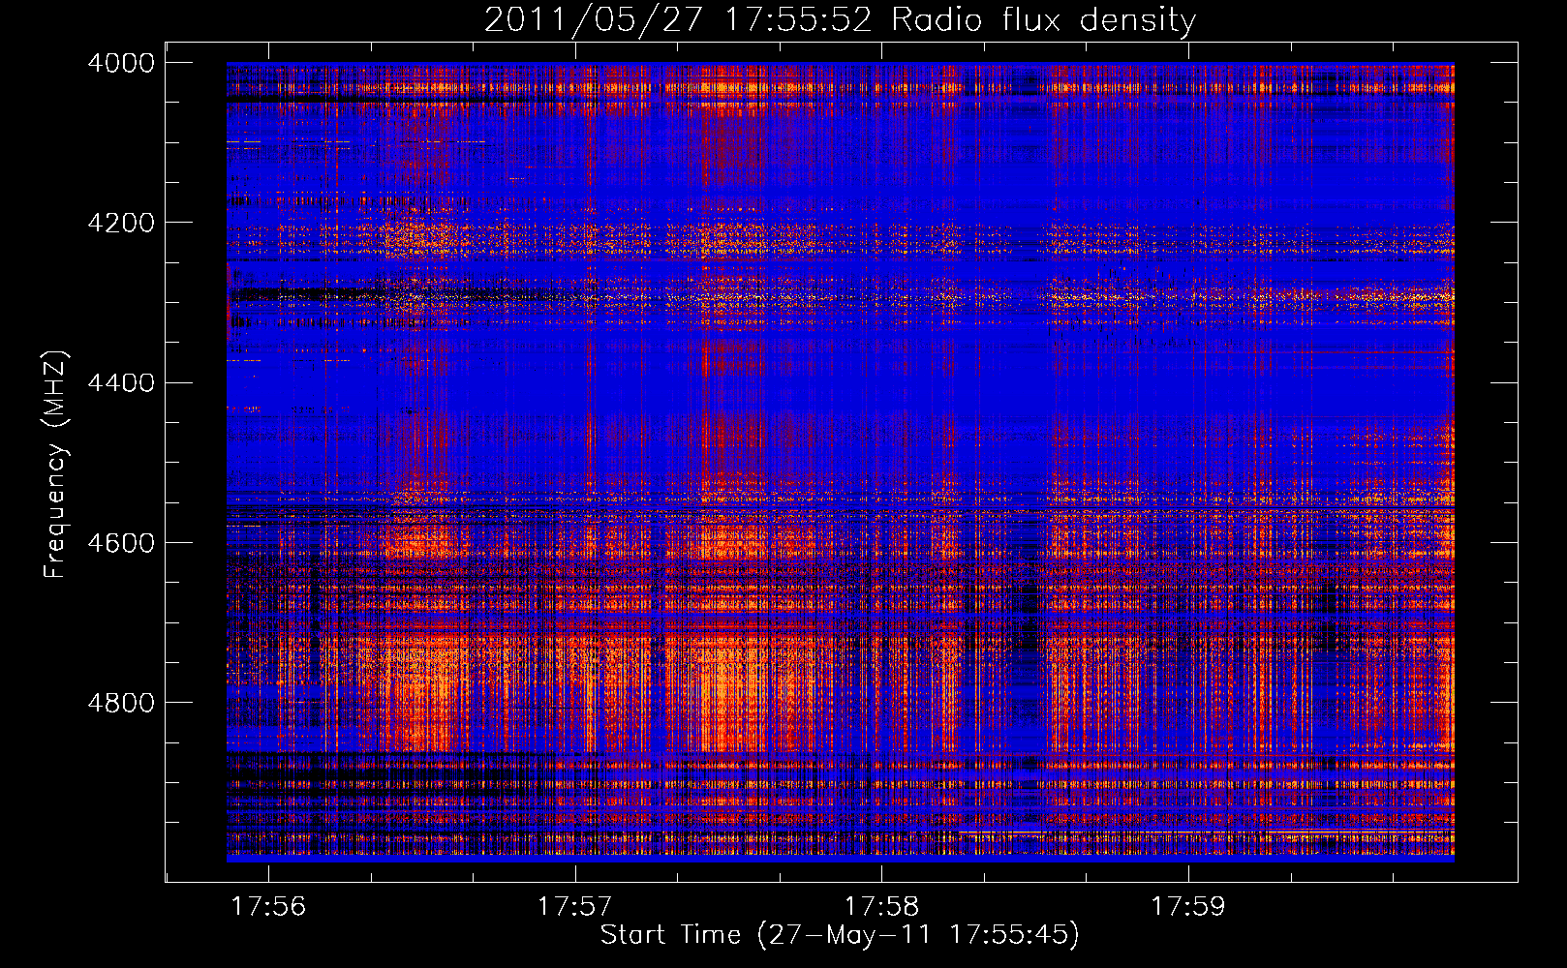Click the 17:59 time tick label

(1187, 906)
